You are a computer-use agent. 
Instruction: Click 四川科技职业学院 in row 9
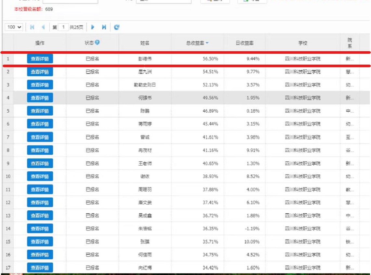(x=303, y=163)
